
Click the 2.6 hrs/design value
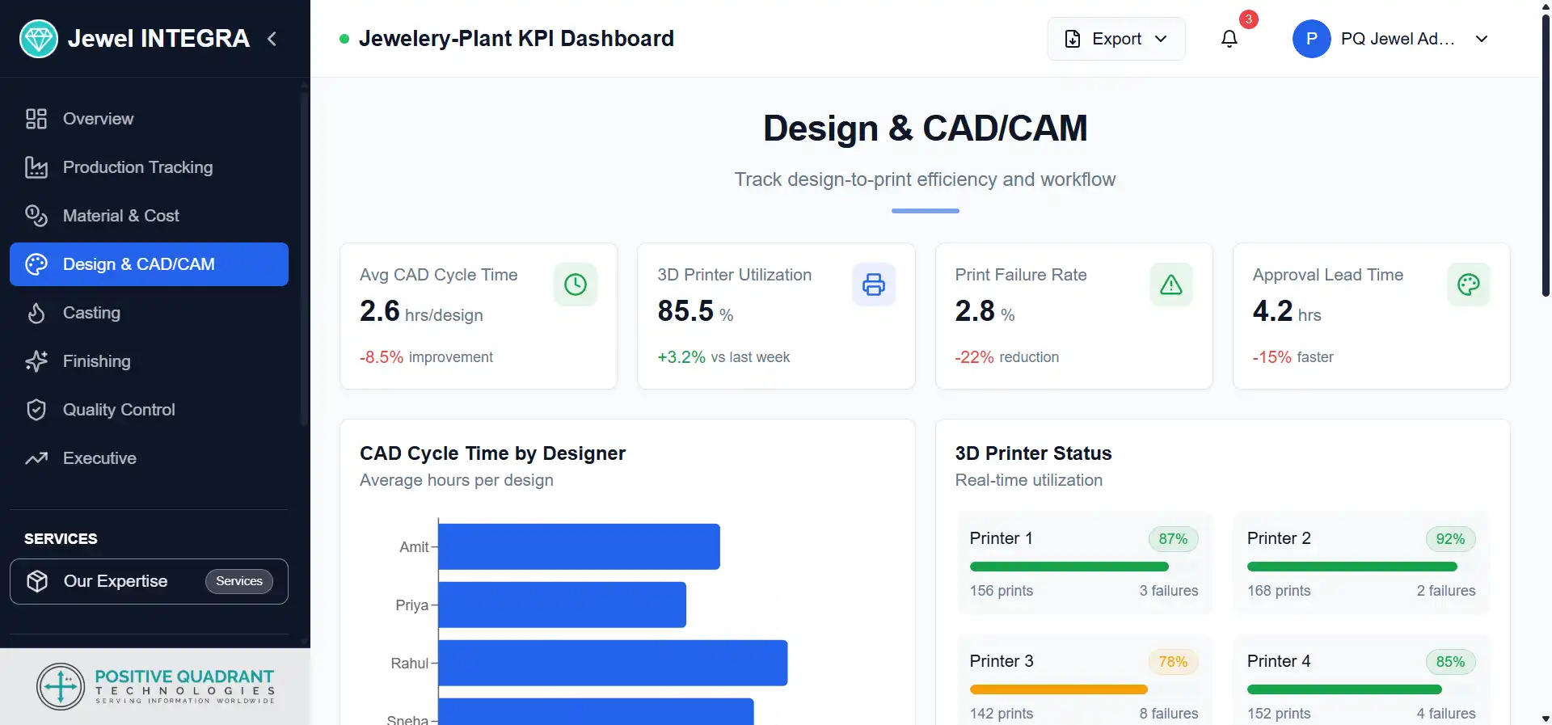(421, 311)
